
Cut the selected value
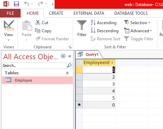click(x=42, y=22)
